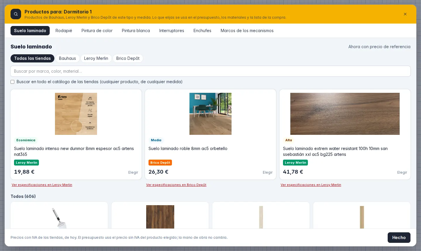Click the price 26,30 €
This screenshot has height=251, width=421.
(158, 172)
